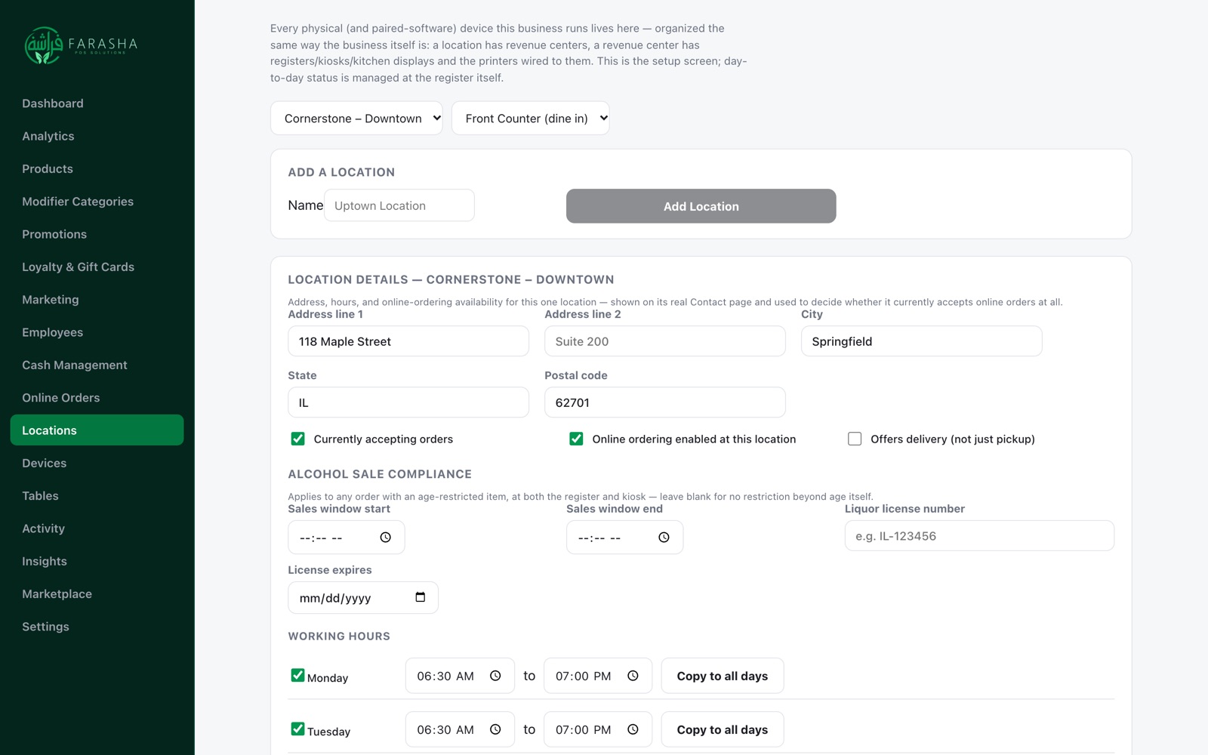The image size is (1208, 755).
Task: Open calendar picker for License expires
Action: (421, 597)
